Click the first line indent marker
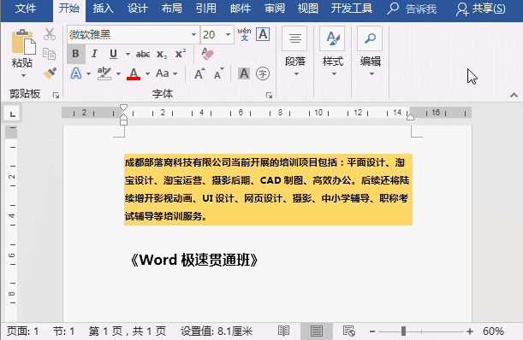Viewport: 523px width, 340px height. (x=124, y=108)
